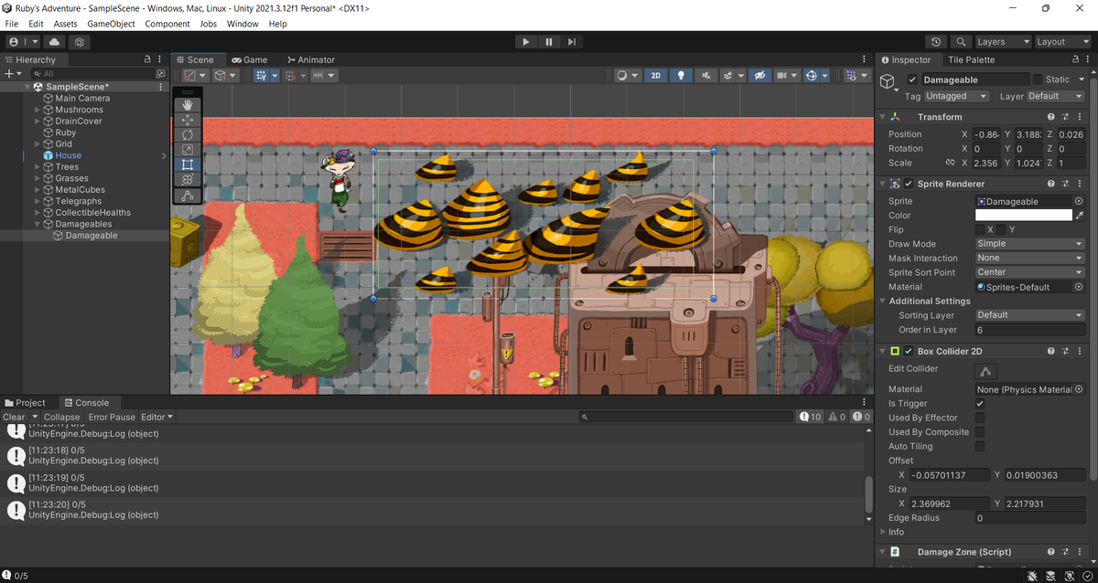The width and height of the screenshot is (1098, 583).
Task: Open the GameObject menu
Action: [111, 24]
